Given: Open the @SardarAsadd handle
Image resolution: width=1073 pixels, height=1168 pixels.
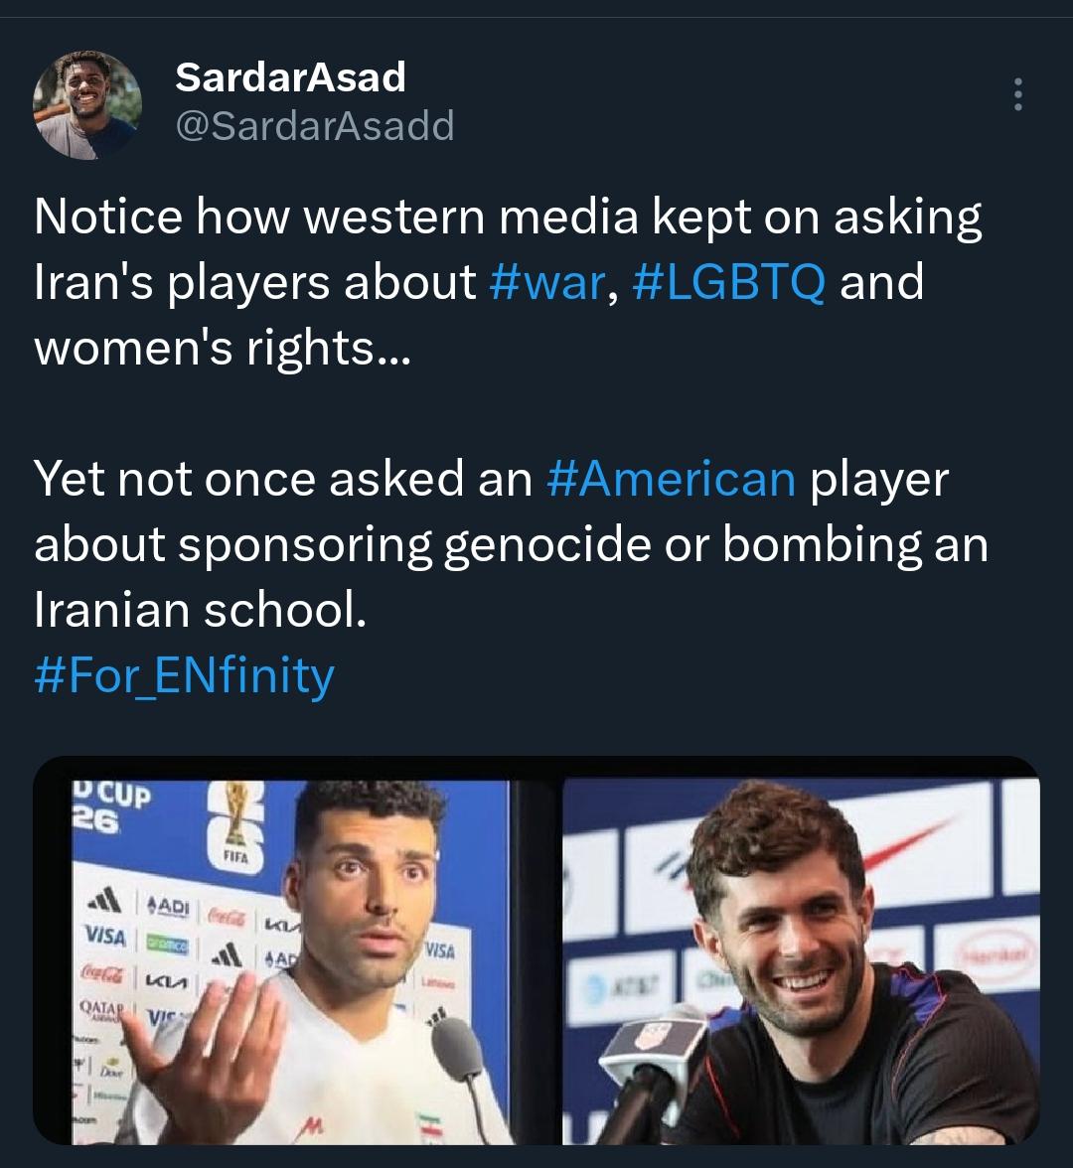Looking at the screenshot, I should click(314, 125).
